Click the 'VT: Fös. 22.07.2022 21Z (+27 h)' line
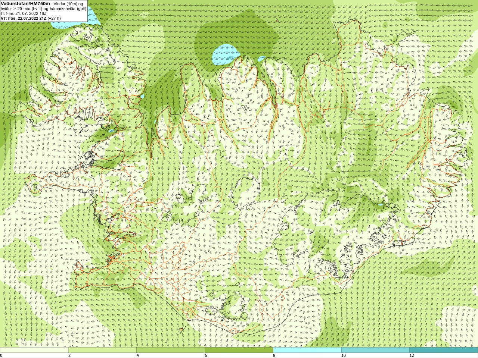478x358 pixels. 31,18
